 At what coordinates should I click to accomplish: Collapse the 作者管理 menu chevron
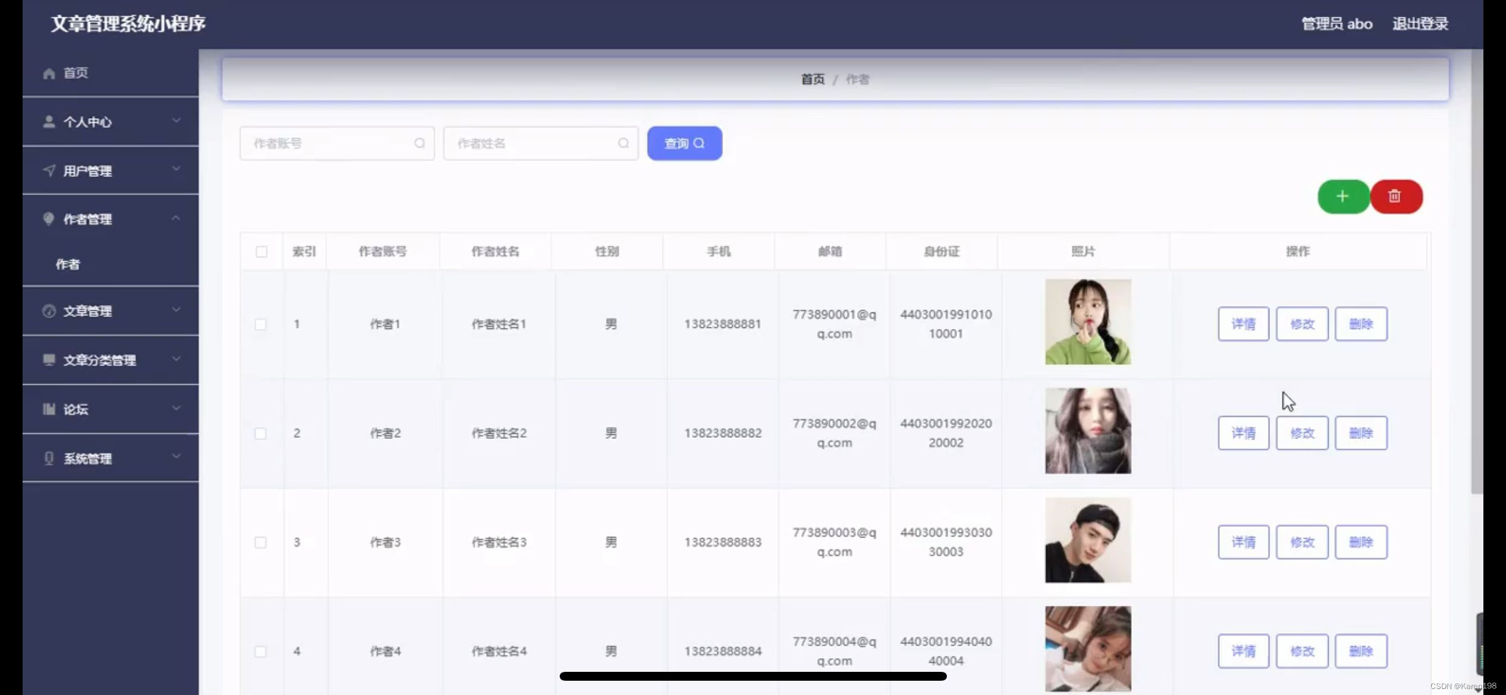pos(176,219)
